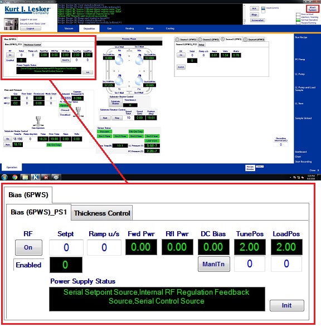Open the Msgs button
This screenshot has width=321, height=327.
pos(254,14)
